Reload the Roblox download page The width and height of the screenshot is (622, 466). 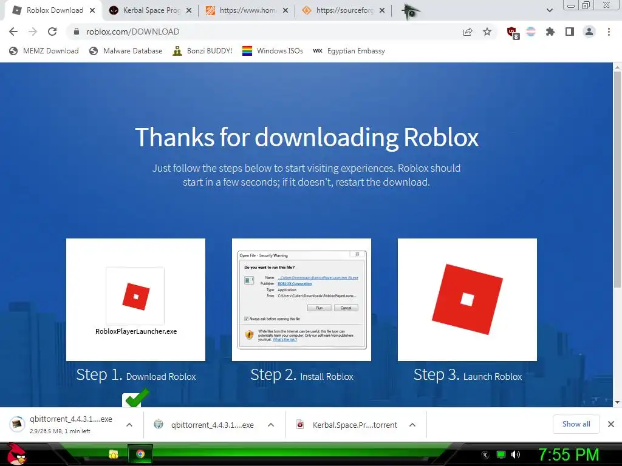(52, 32)
